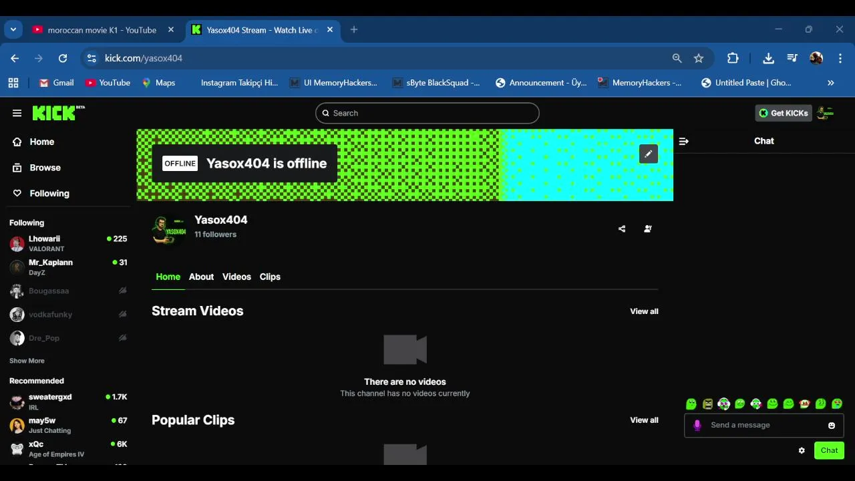The width and height of the screenshot is (855, 481).
Task: Click the address bar URL kick.com/yasox404
Action: pyautogui.click(x=144, y=58)
